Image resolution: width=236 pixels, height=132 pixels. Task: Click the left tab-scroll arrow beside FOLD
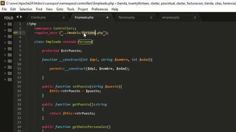(17, 17)
